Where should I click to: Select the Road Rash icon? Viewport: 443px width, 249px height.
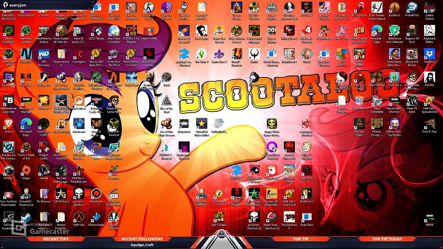(307, 219)
